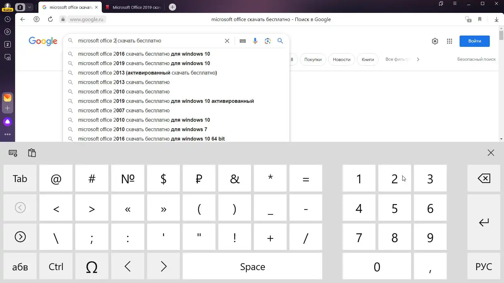Select the google search results tab

click(70, 7)
